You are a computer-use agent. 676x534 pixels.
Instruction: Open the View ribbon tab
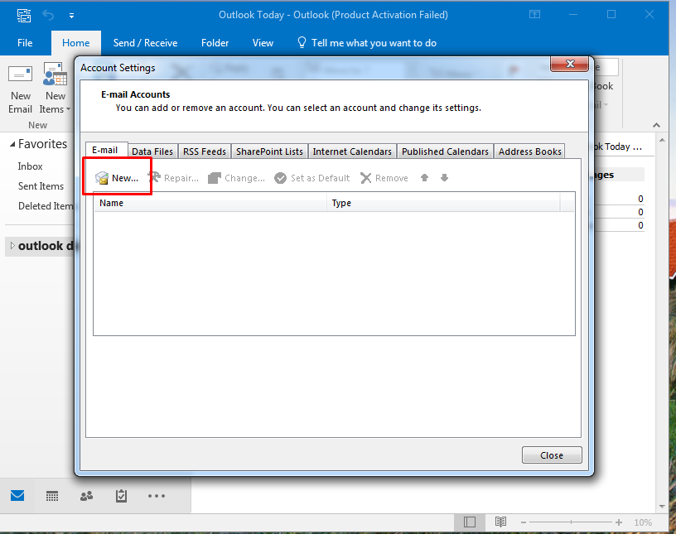[x=263, y=43]
